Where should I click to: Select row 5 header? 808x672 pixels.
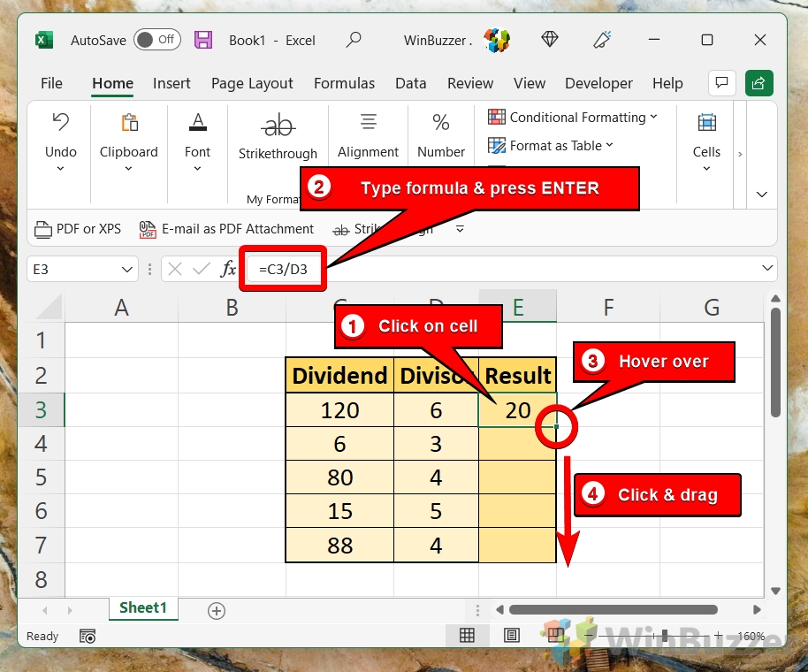[x=42, y=477]
